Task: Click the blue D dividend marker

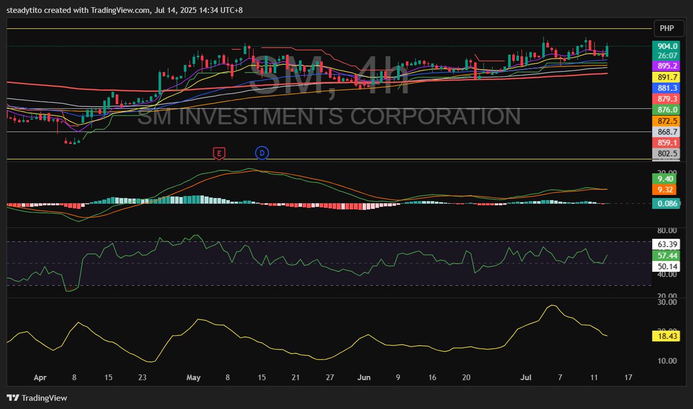Action: tap(262, 153)
